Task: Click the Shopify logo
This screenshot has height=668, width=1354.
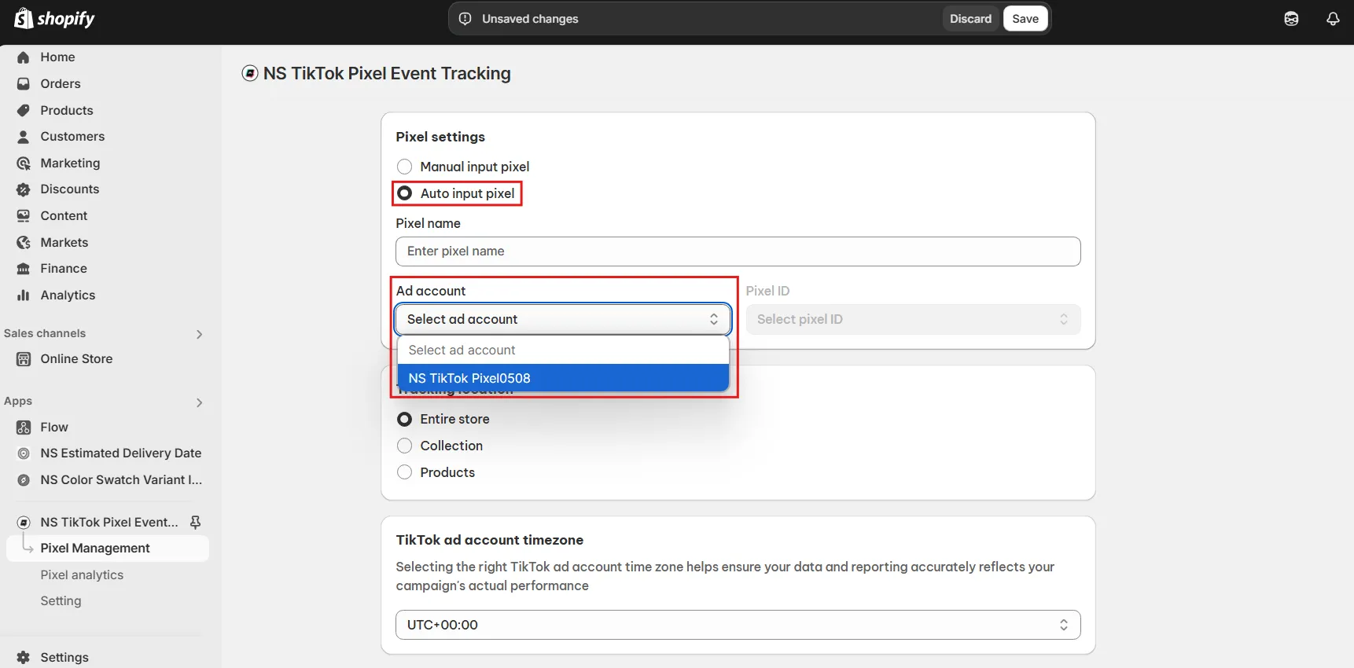Action: tap(54, 18)
